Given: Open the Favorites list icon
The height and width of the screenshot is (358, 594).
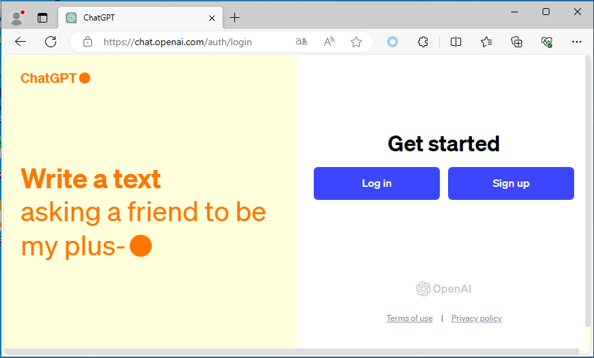Looking at the screenshot, I should (x=486, y=42).
